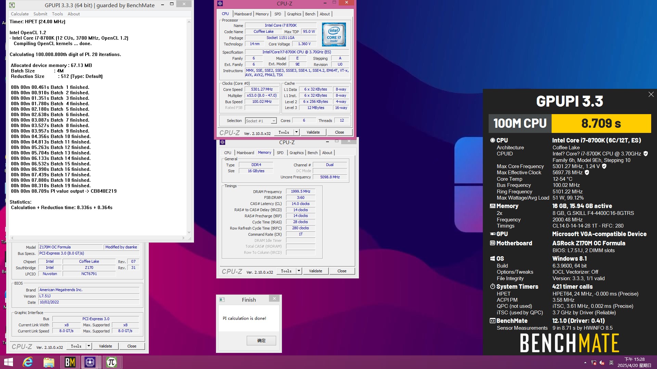This screenshot has height=369, width=657.
Task: Click the Motherboard section icon in BenchMate
Action: [x=493, y=243]
